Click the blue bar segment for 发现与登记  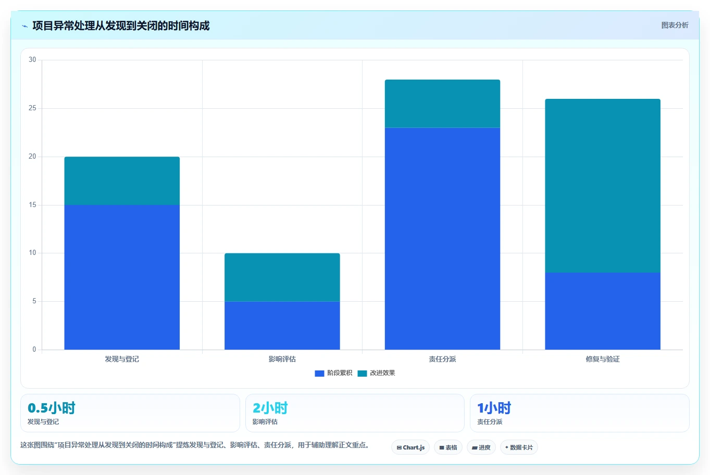pyautogui.click(x=122, y=277)
